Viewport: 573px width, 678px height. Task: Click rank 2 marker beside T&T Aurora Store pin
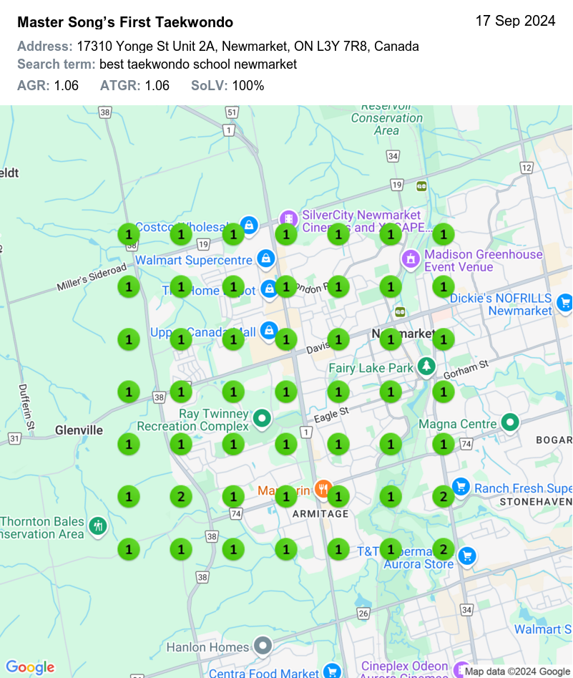[x=444, y=550]
